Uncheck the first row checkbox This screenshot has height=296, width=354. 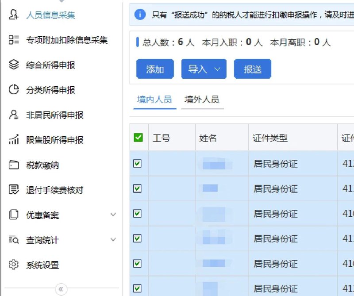137,163
